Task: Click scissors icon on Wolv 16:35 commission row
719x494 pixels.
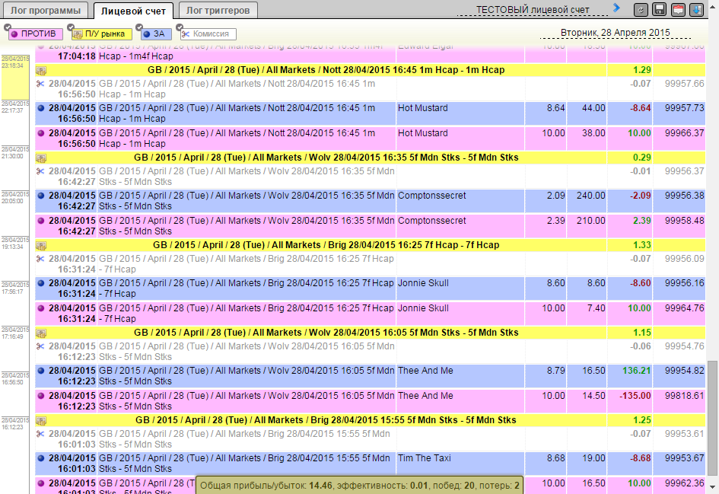Action: pos(41,171)
